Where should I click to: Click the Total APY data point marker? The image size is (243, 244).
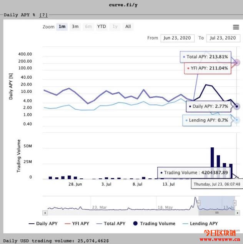point(237,63)
